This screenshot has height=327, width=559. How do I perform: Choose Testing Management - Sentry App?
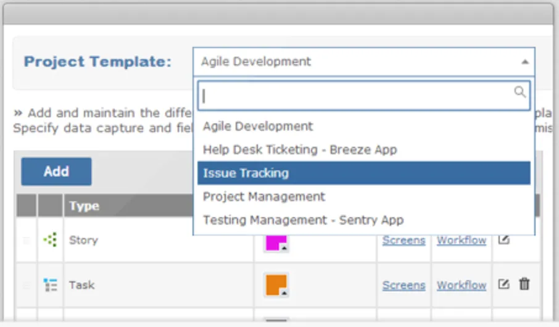tap(303, 220)
